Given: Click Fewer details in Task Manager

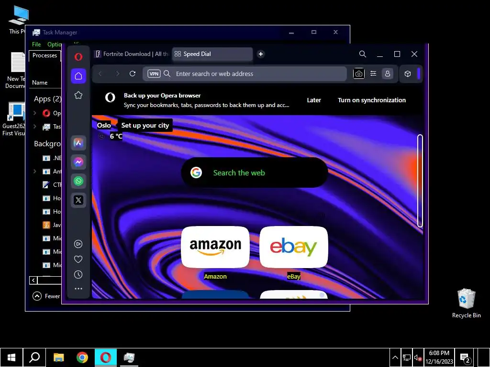Looking at the screenshot, I should coord(46,296).
